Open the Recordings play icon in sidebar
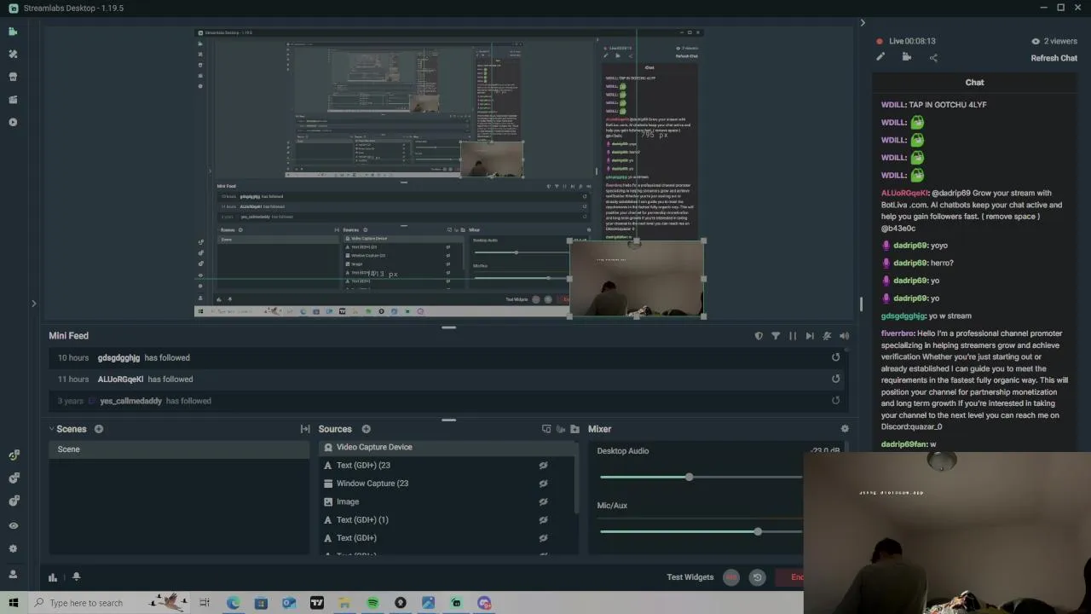The width and height of the screenshot is (1091, 614). click(x=13, y=122)
